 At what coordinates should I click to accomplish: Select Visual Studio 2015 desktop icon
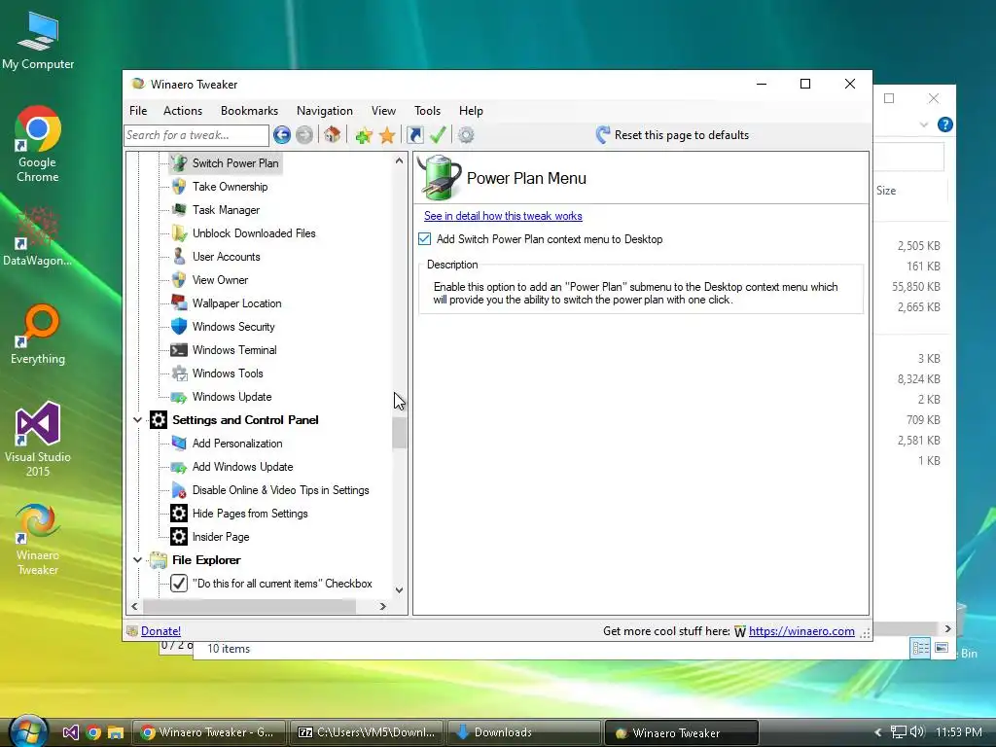point(38,439)
